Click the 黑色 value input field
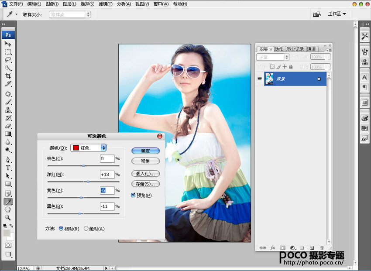Viewport: 371px width, 271px height. point(106,206)
